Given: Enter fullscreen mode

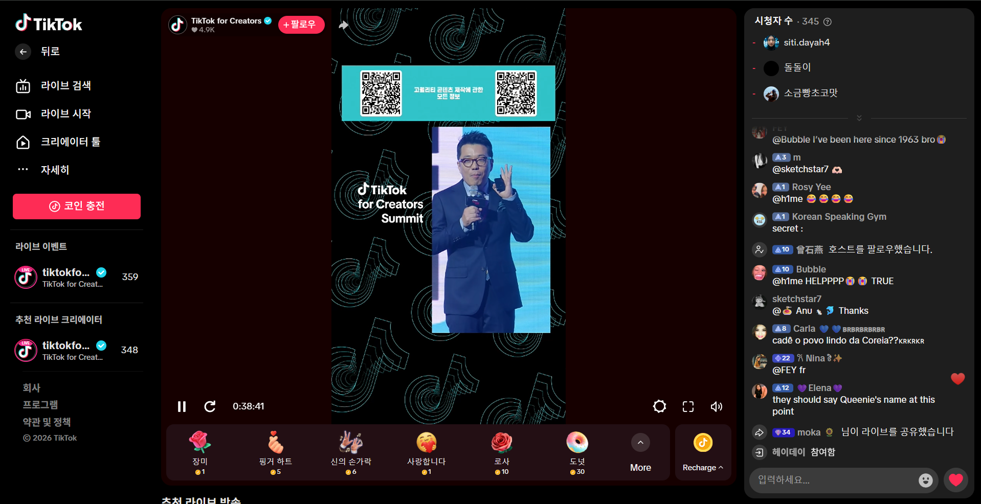Looking at the screenshot, I should click(x=688, y=406).
